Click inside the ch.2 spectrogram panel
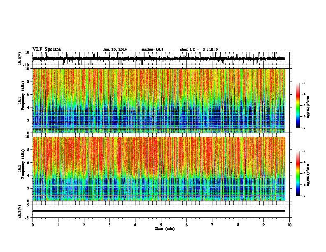This screenshot has width=326, height=252. (159, 169)
